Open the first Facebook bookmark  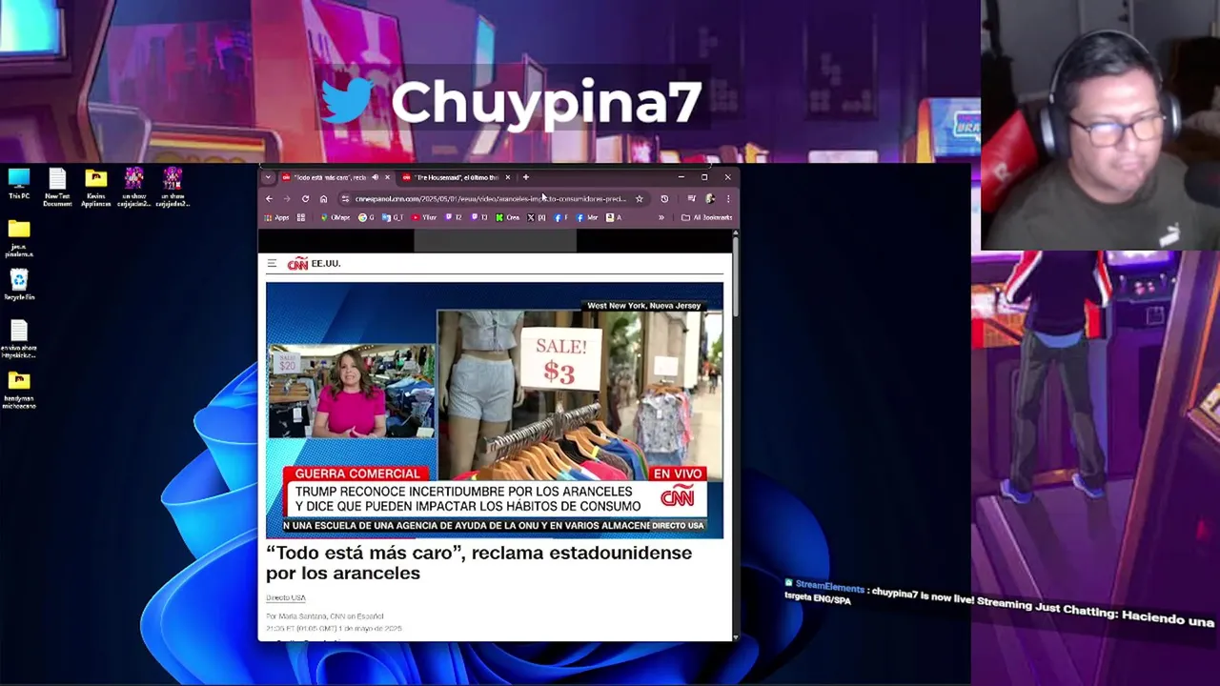tap(559, 217)
